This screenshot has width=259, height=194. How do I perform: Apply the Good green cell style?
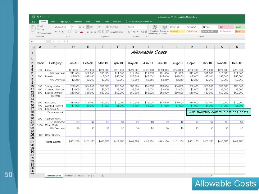pos(240,27)
